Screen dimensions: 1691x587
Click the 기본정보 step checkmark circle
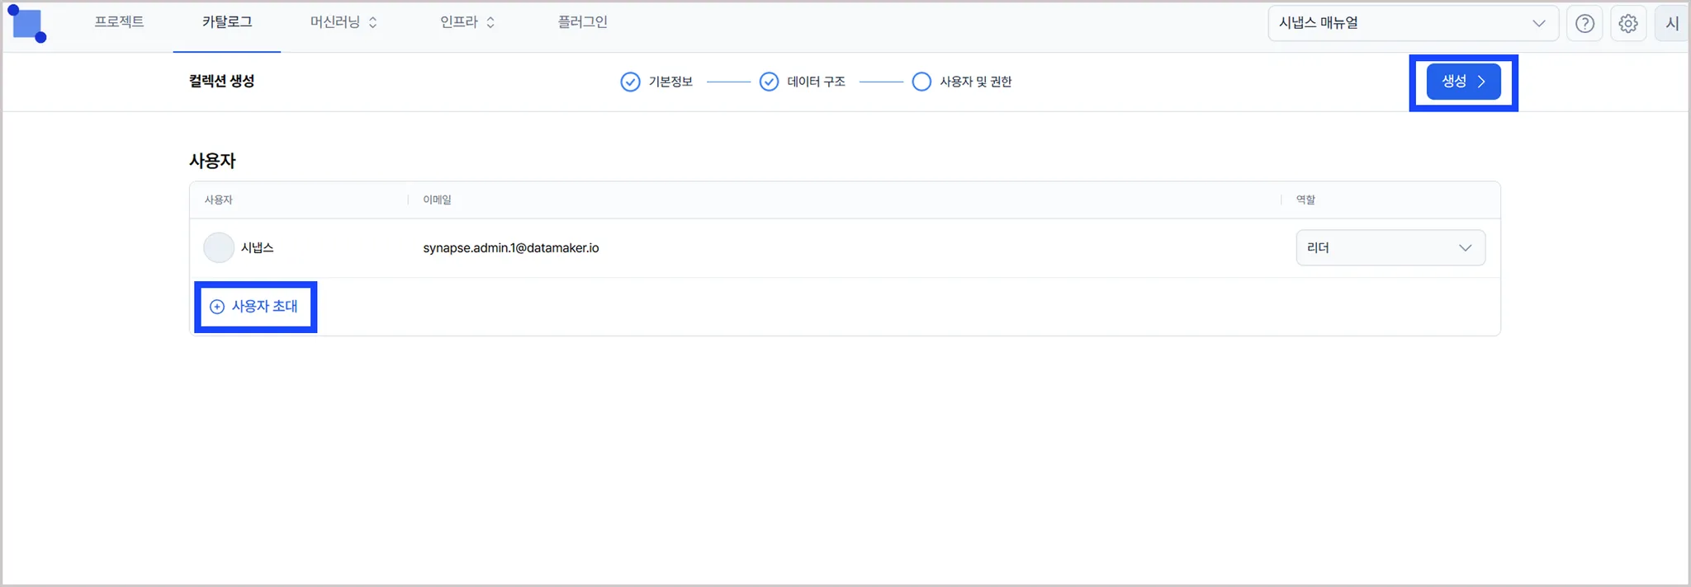(x=630, y=82)
